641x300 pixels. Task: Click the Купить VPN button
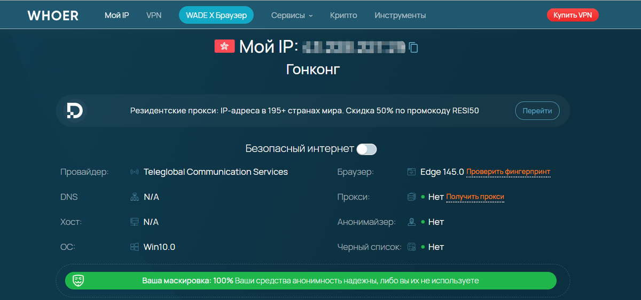click(x=573, y=15)
